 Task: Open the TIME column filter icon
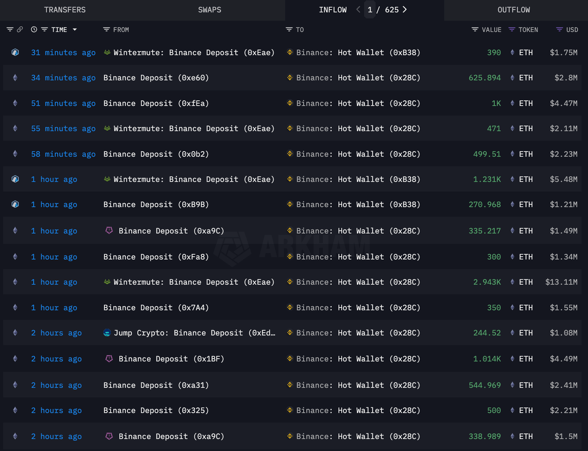44,30
